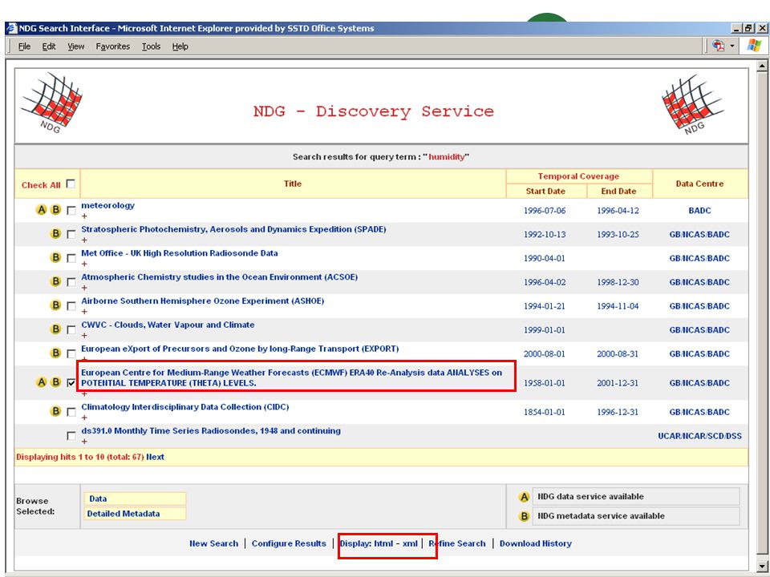Open the toolbar dropdown arrow near Windows logo
Screen dimensions: 770x577
(x=732, y=46)
